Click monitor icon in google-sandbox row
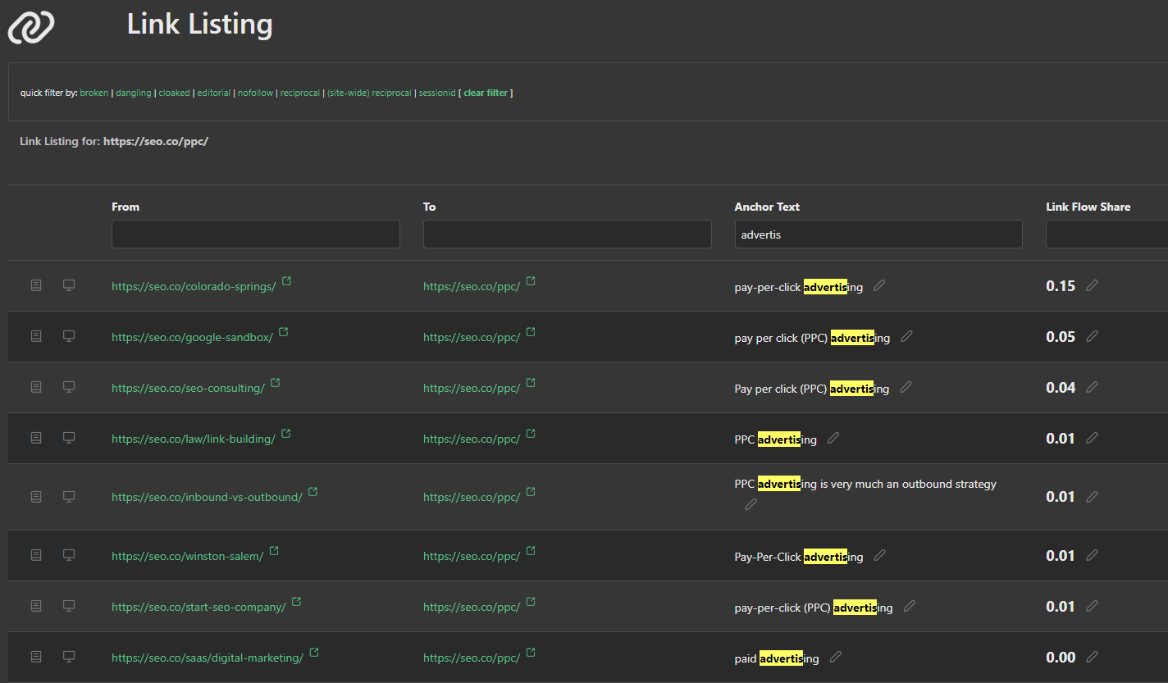 pos(69,336)
